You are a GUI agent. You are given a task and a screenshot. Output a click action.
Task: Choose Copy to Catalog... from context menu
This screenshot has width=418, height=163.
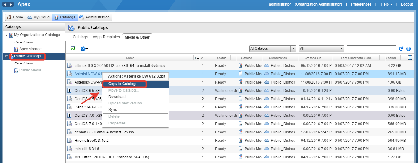(x=123, y=84)
